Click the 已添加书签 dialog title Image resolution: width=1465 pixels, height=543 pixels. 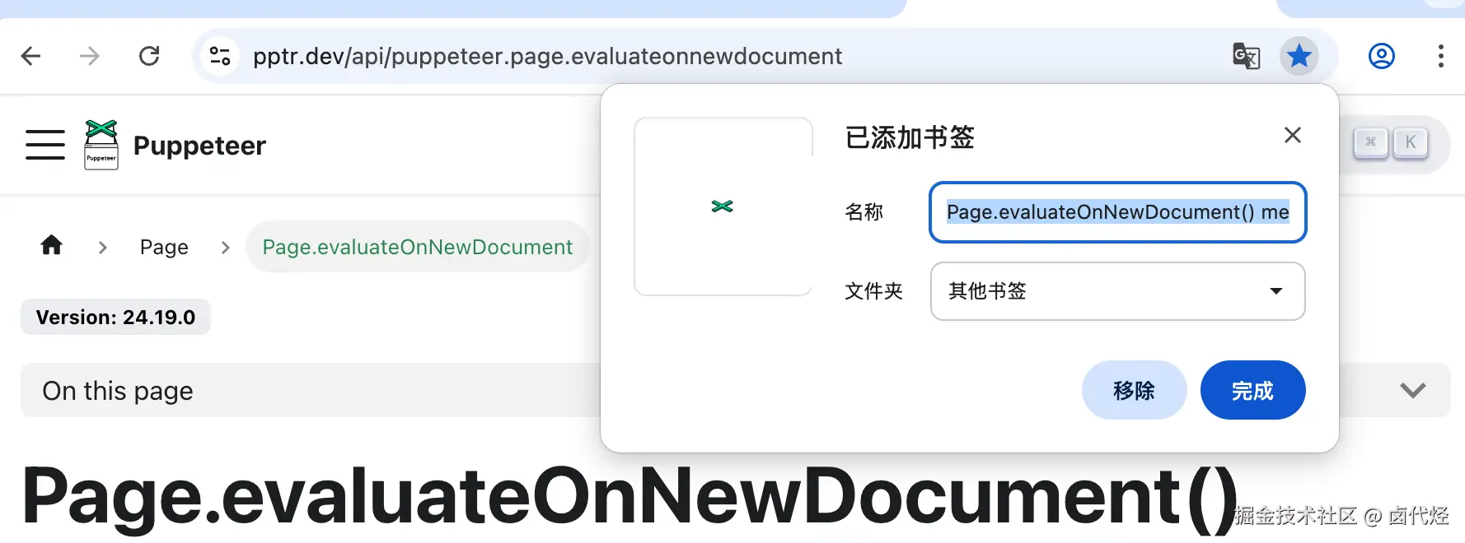[910, 137]
